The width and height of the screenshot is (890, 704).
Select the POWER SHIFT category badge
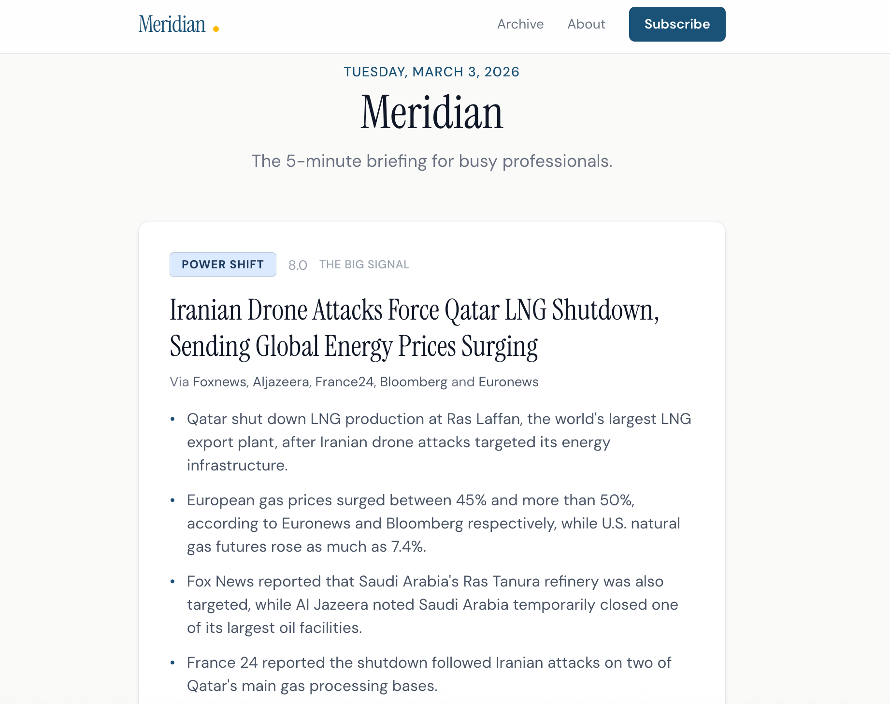click(x=223, y=264)
